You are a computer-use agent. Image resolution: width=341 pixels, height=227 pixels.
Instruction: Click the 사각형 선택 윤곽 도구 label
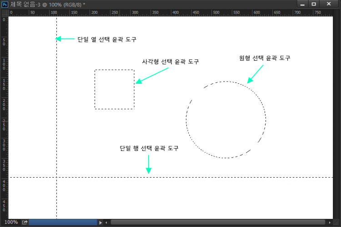click(x=170, y=62)
